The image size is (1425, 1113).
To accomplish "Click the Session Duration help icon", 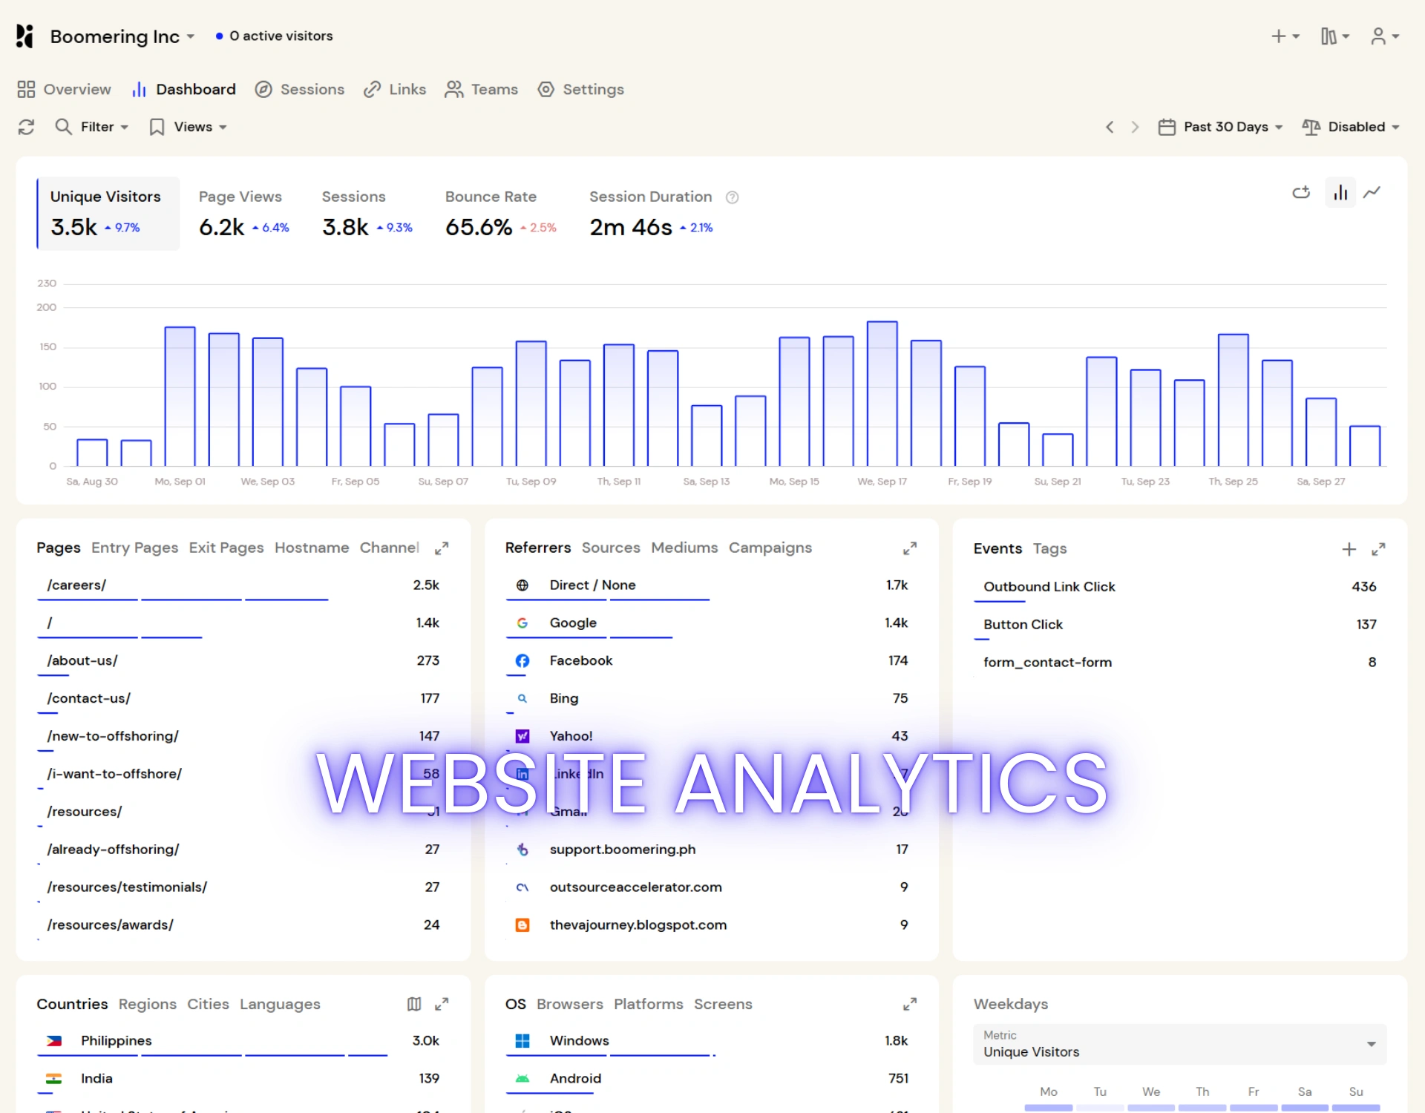I will tap(732, 197).
